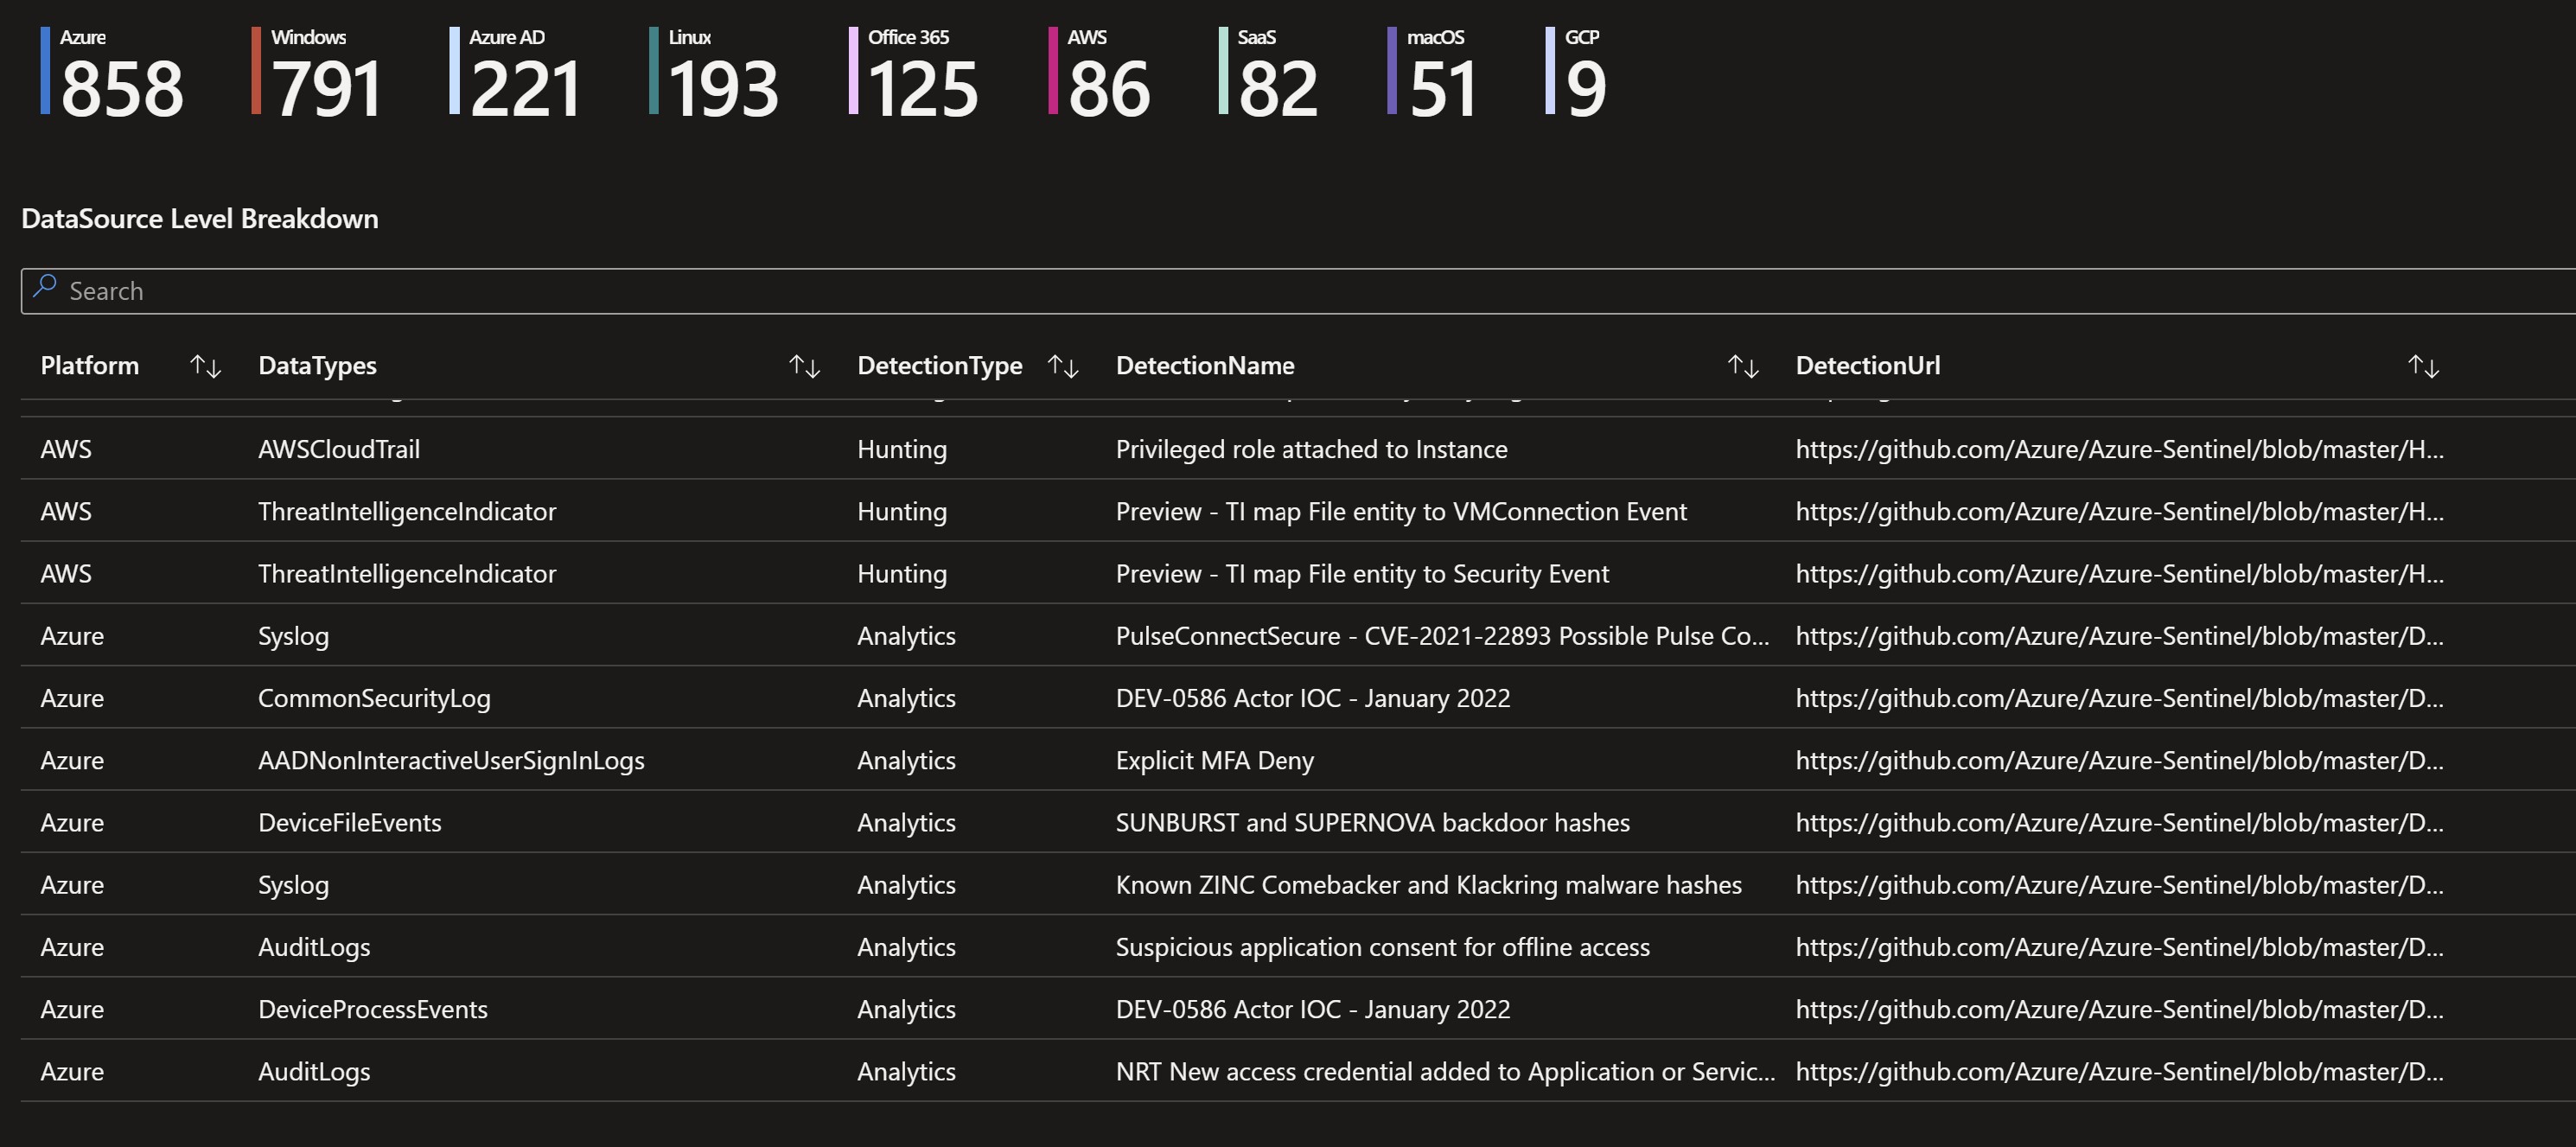Select the Azure 858 tile
This screenshot has height=1147, width=2576.
(x=112, y=72)
